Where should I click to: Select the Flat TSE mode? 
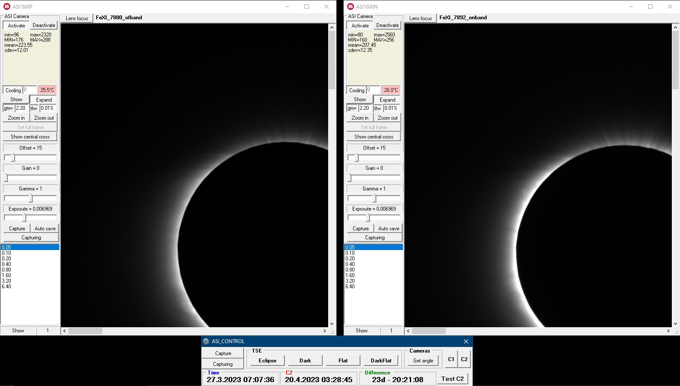(343, 361)
